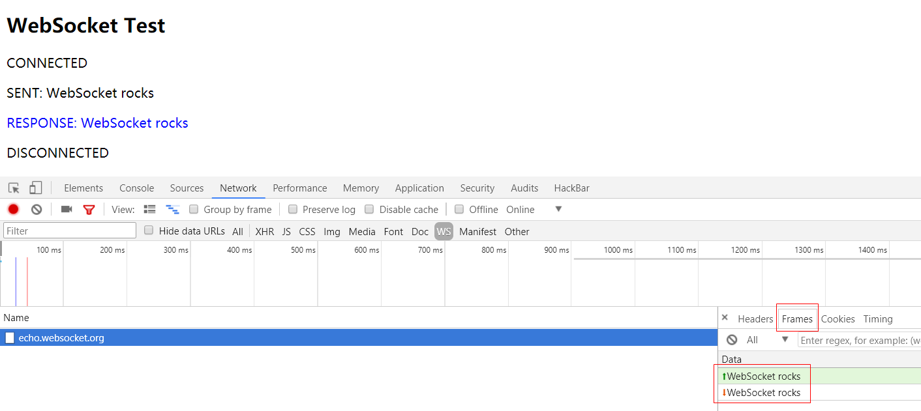Viewport: 921px width, 411px height.
Task: Select the echo.websocket.org request row
Action: [x=61, y=337]
